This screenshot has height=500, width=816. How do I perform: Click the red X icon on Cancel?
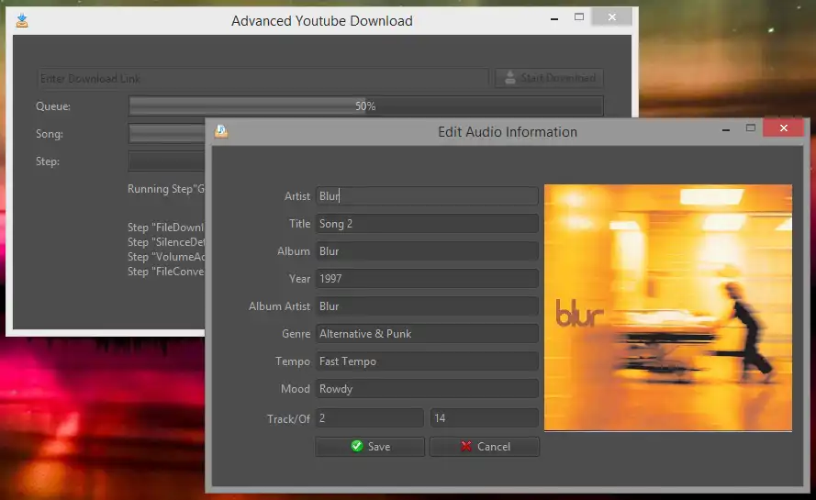[466, 447]
